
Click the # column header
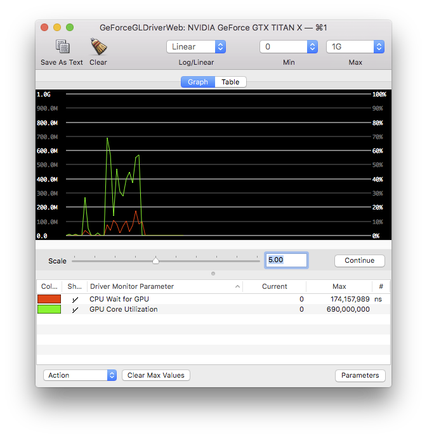pyautogui.click(x=381, y=286)
